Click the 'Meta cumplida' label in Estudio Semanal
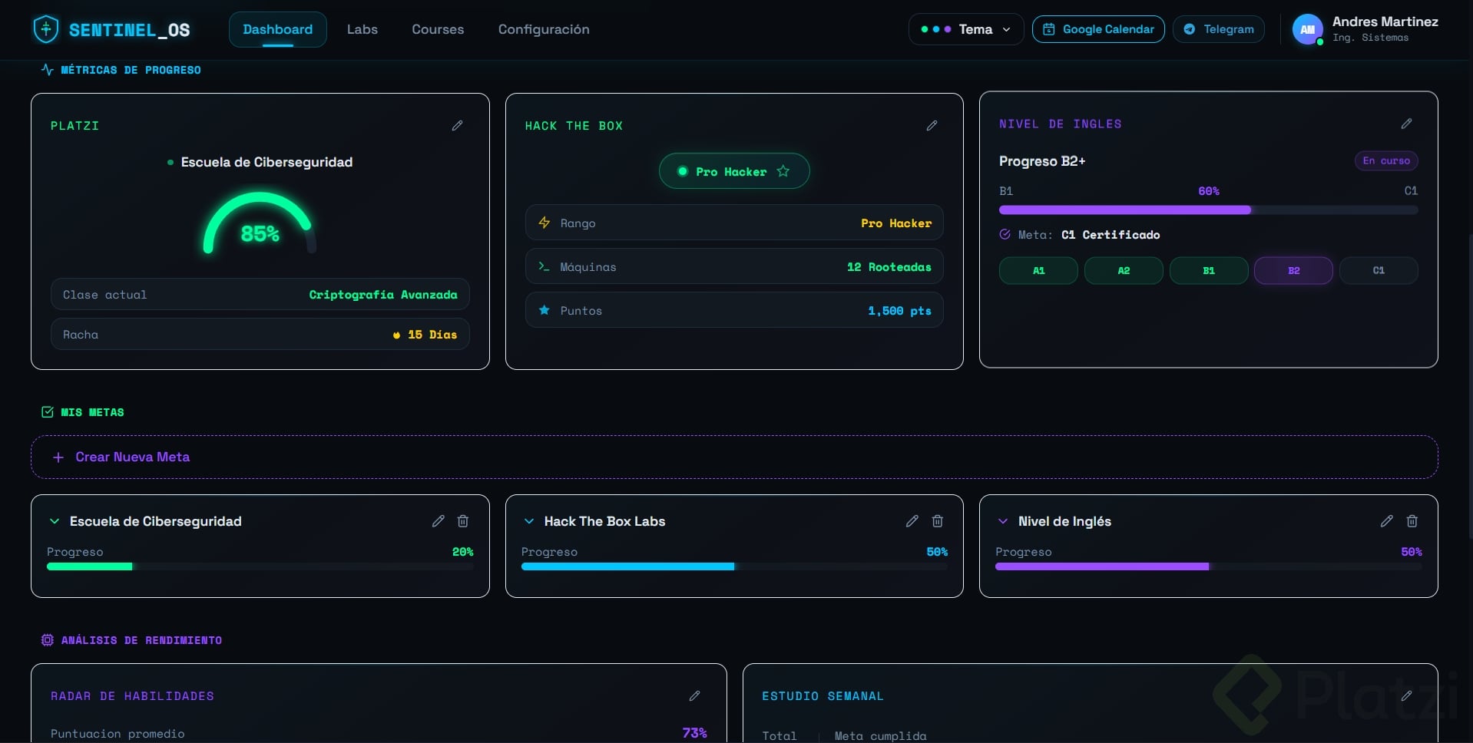Screen dimensions: 1473x743 click(x=880, y=736)
